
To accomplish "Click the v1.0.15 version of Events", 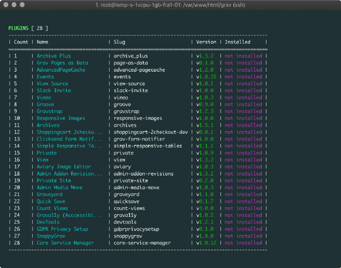I will coord(206,77).
